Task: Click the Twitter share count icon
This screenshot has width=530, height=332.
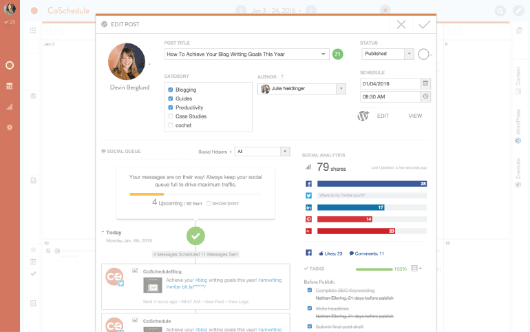Action: click(x=308, y=196)
